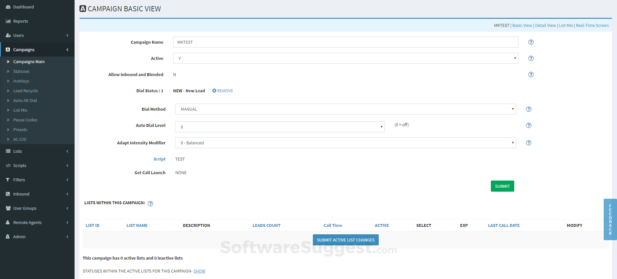Sort lists by Call Time column

[x=333, y=225]
